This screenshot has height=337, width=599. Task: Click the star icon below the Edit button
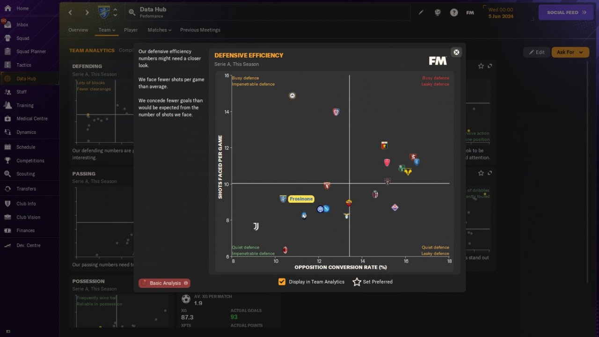click(x=481, y=66)
